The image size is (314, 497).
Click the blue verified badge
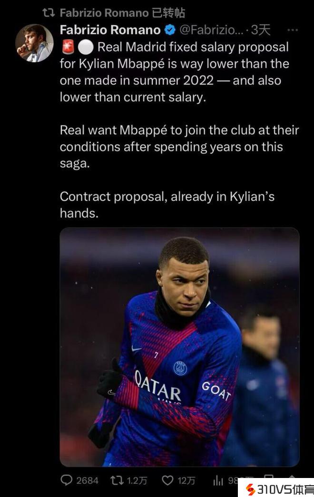pos(170,30)
